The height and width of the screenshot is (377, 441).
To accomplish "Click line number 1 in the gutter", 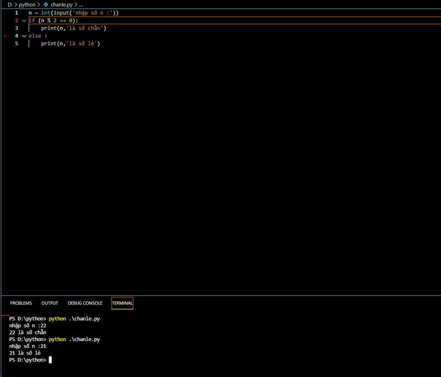I will click(x=17, y=12).
